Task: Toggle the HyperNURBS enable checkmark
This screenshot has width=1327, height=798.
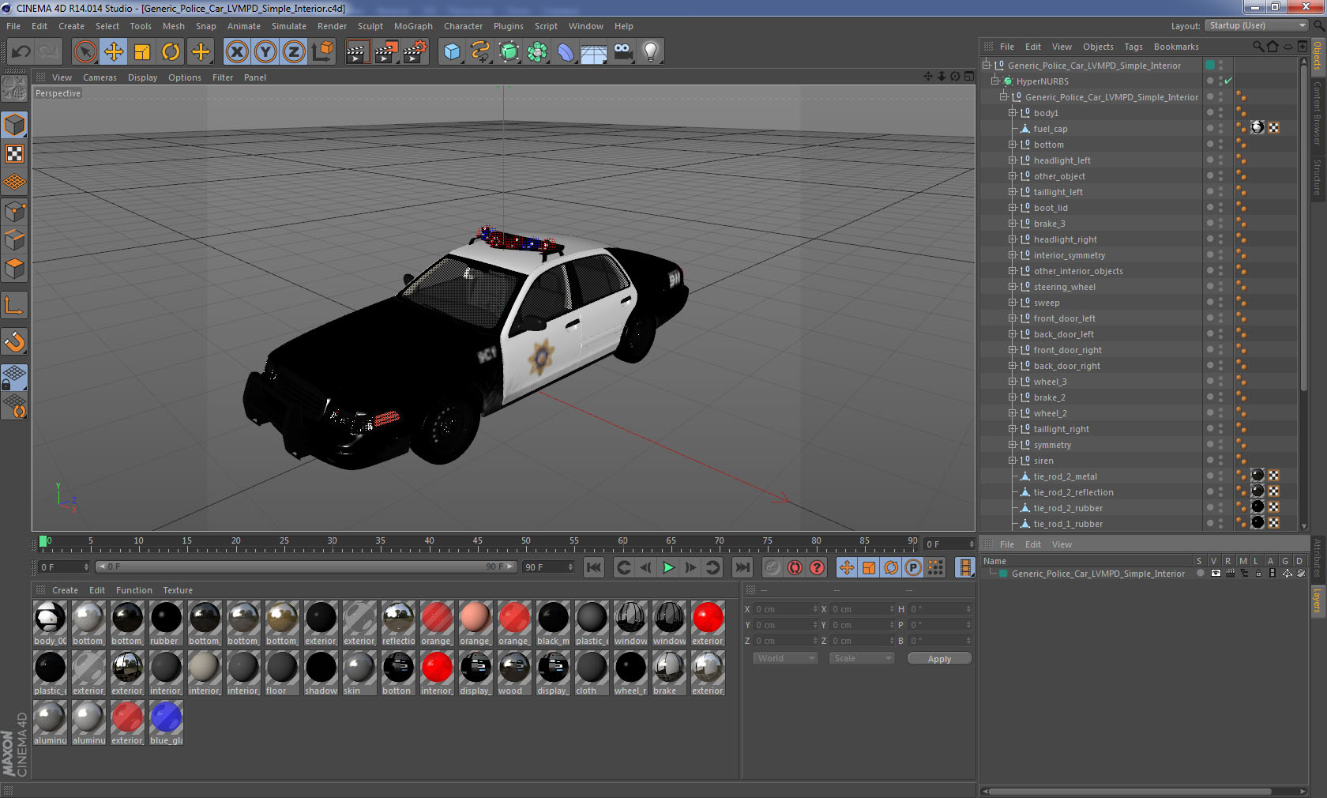Action: pyautogui.click(x=1228, y=81)
